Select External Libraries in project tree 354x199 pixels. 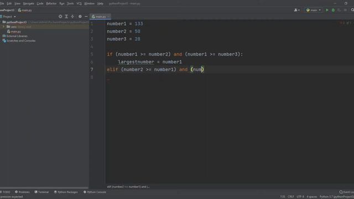[15, 36]
